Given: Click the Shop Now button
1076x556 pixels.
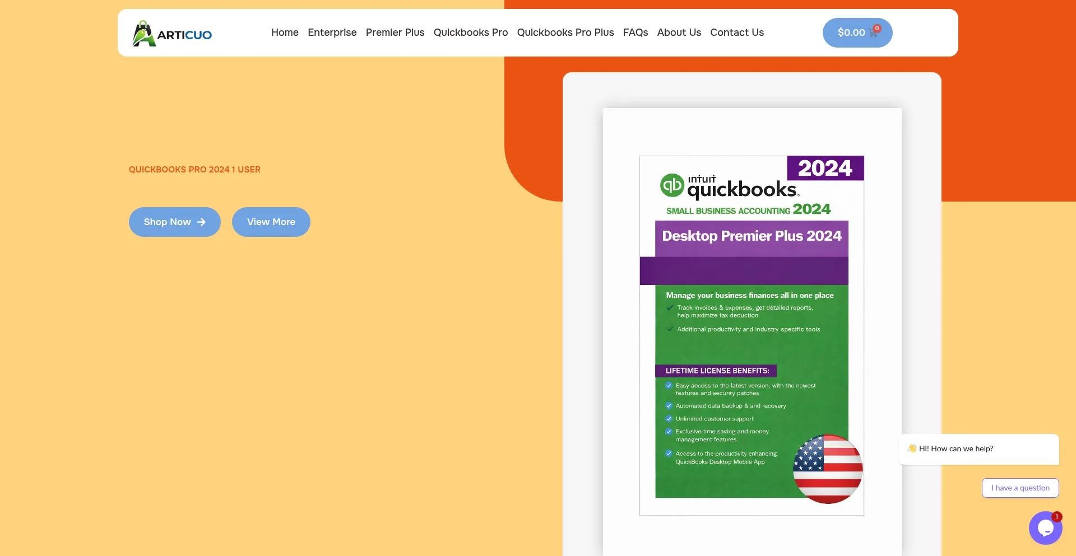Looking at the screenshot, I should point(175,222).
